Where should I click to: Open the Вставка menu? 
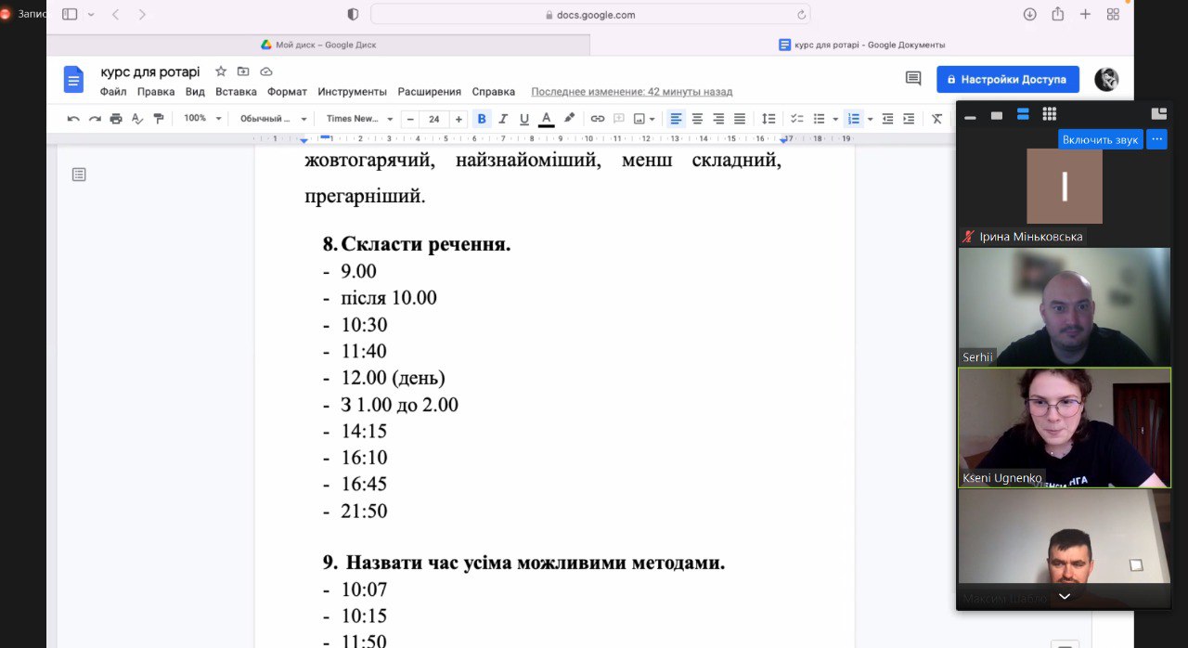pyautogui.click(x=236, y=92)
